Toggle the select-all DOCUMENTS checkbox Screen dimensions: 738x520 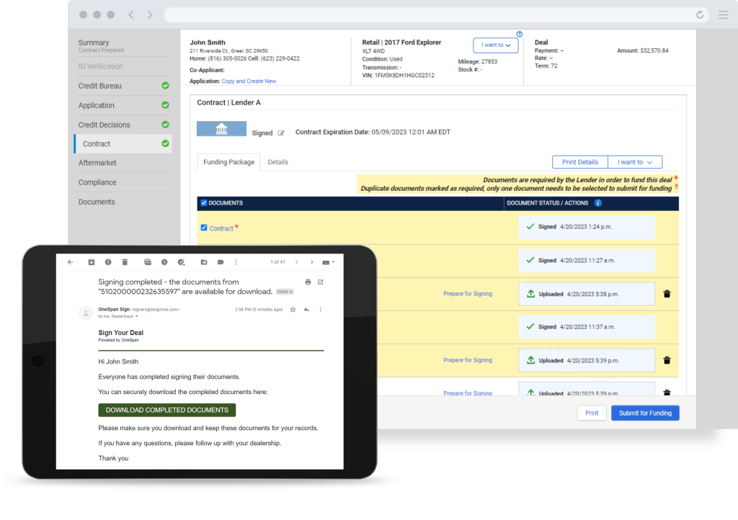pos(204,203)
